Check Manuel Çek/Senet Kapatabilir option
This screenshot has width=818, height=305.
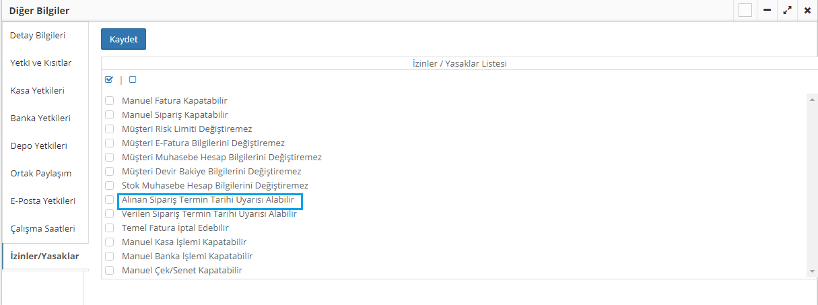point(109,271)
